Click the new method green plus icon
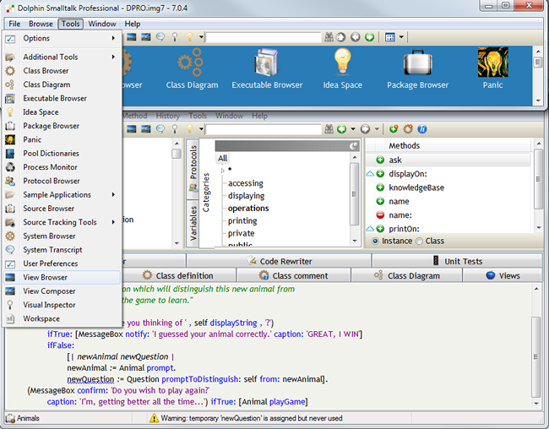This screenshot has height=429, width=549. [394, 129]
